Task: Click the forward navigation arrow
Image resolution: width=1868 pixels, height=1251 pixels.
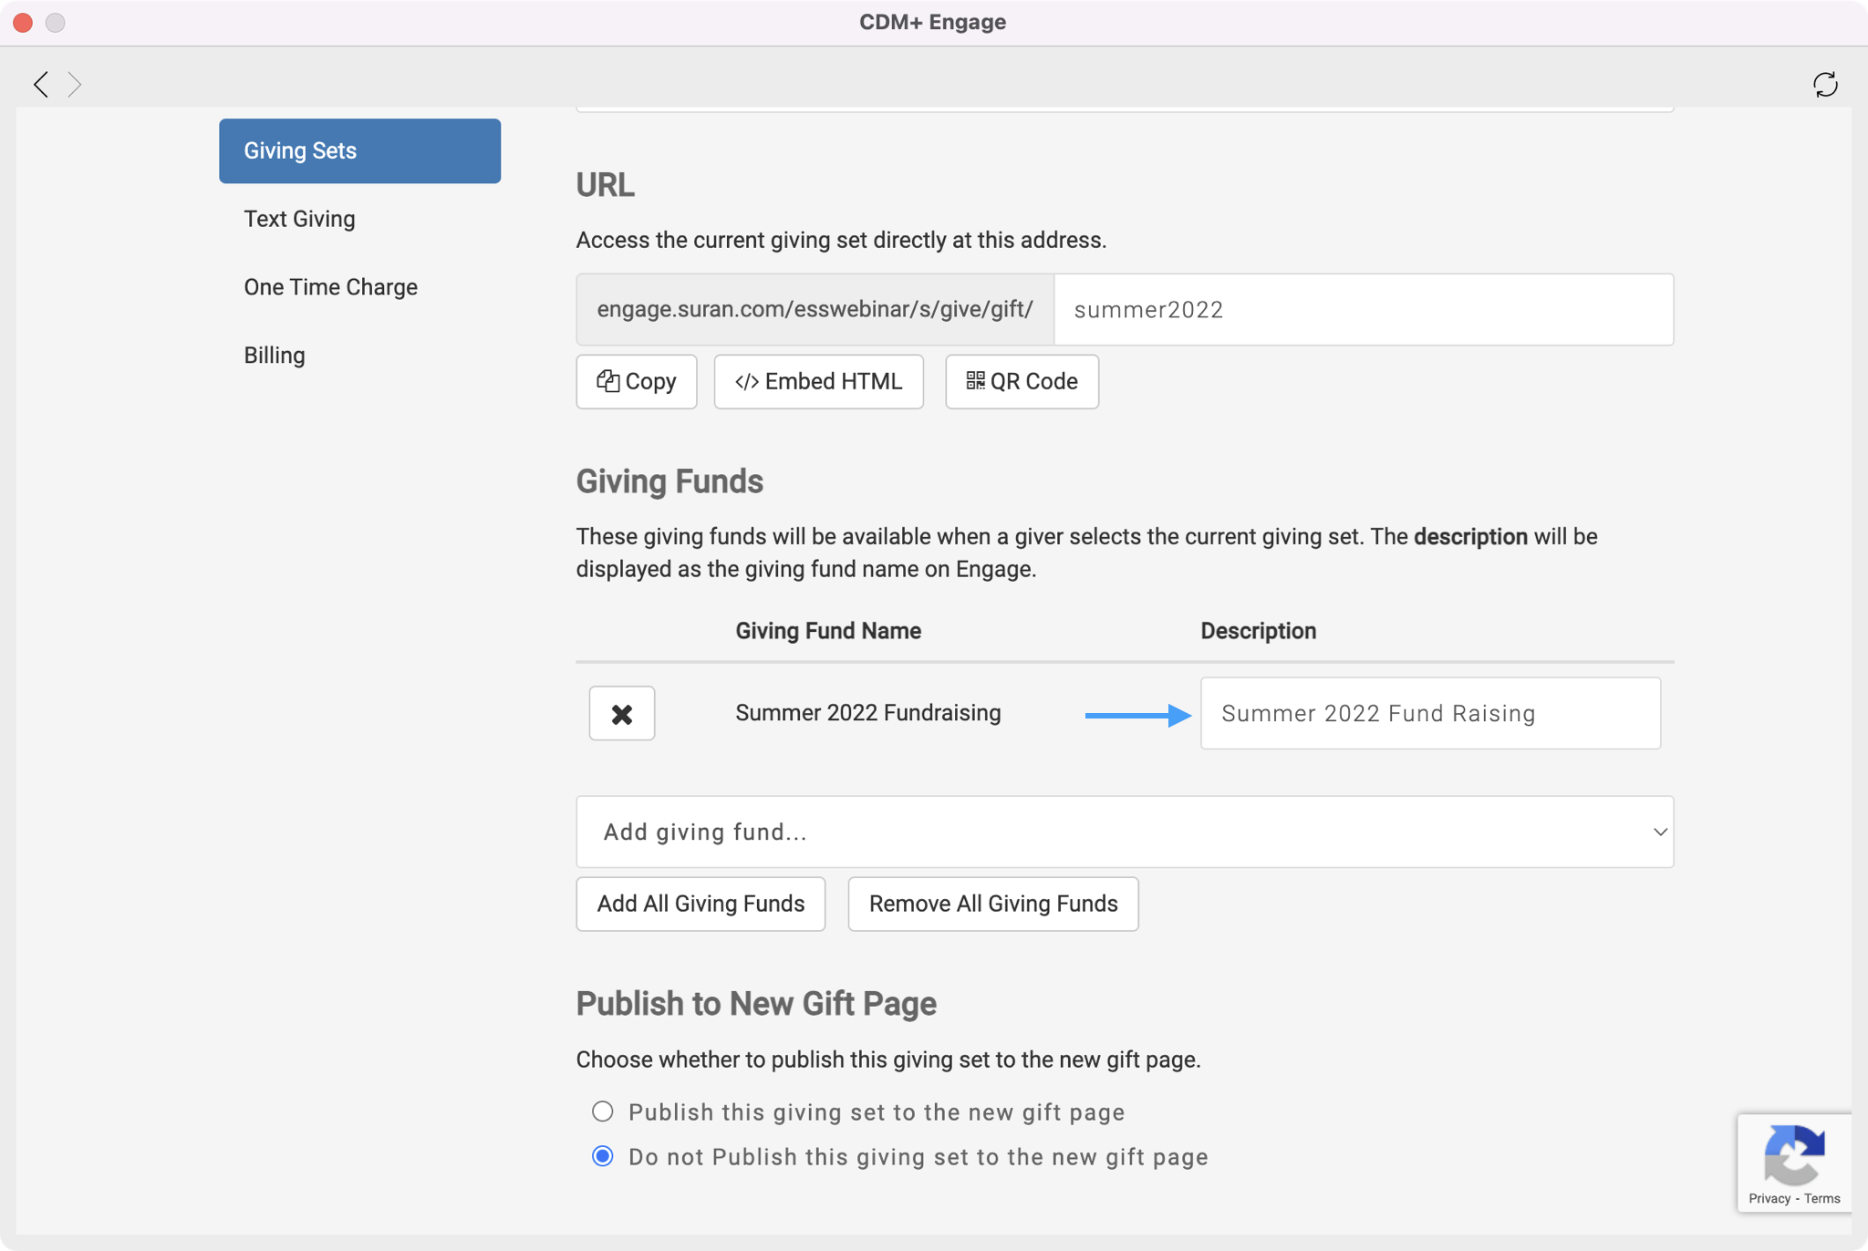Action: [75, 84]
